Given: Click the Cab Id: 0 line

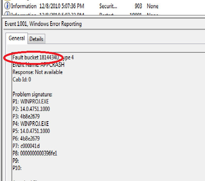Looking at the screenshot, I should tap(22, 79).
